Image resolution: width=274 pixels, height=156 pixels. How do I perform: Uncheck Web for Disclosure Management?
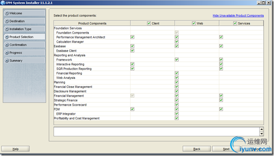pos(177,91)
